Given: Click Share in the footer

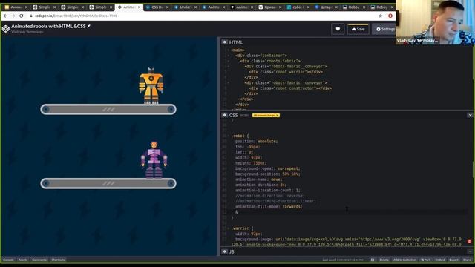Looking at the screenshot, I should pyautogui.click(x=467, y=260).
